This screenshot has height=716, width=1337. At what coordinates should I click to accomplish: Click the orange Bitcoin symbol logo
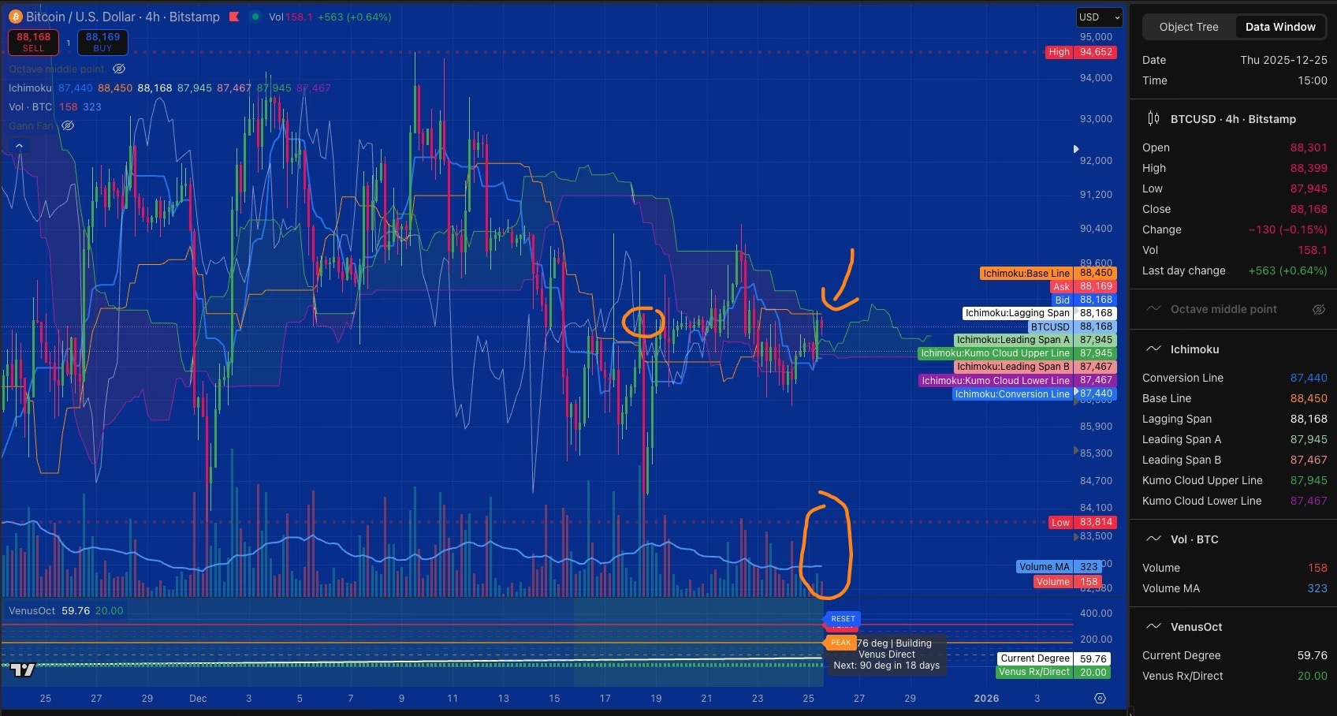pyautogui.click(x=14, y=17)
